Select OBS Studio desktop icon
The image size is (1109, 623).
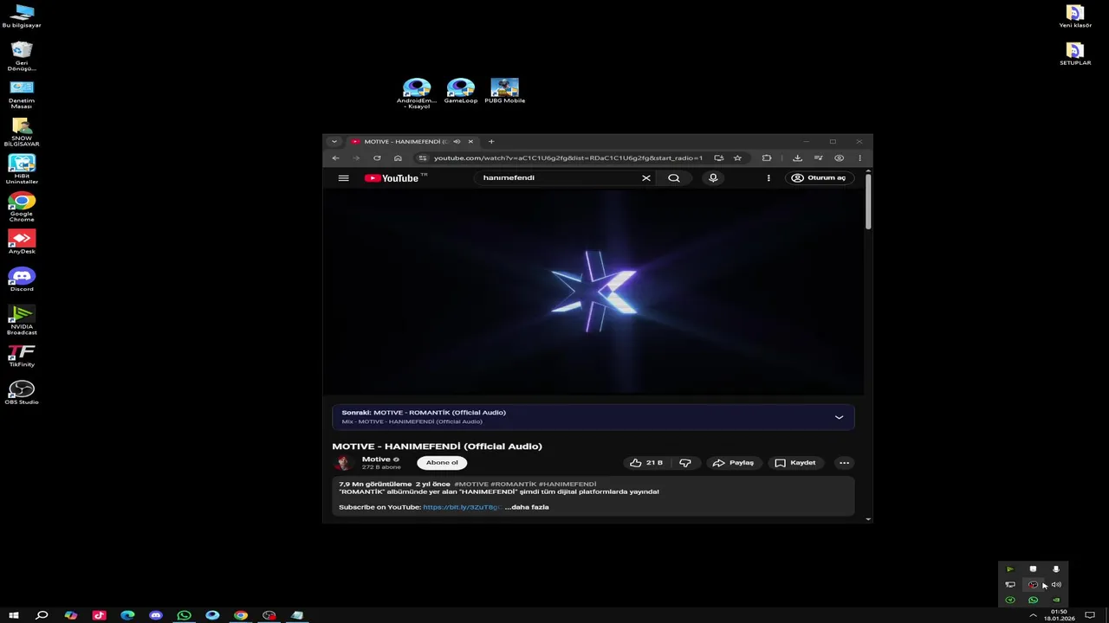point(22,393)
